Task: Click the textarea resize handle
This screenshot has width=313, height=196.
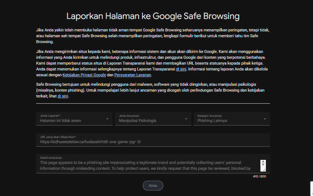Action: (x=264, y=170)
